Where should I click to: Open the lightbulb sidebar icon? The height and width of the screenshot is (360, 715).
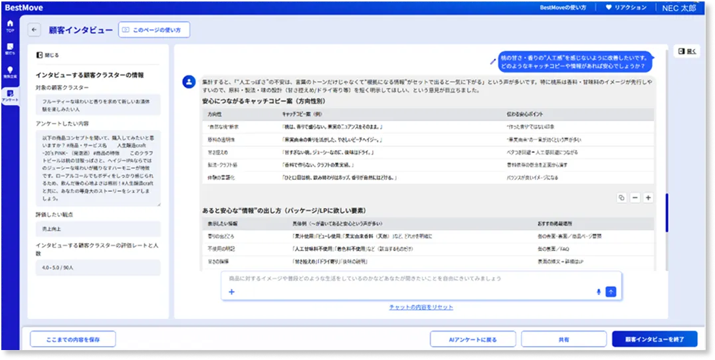click(10, 72)
